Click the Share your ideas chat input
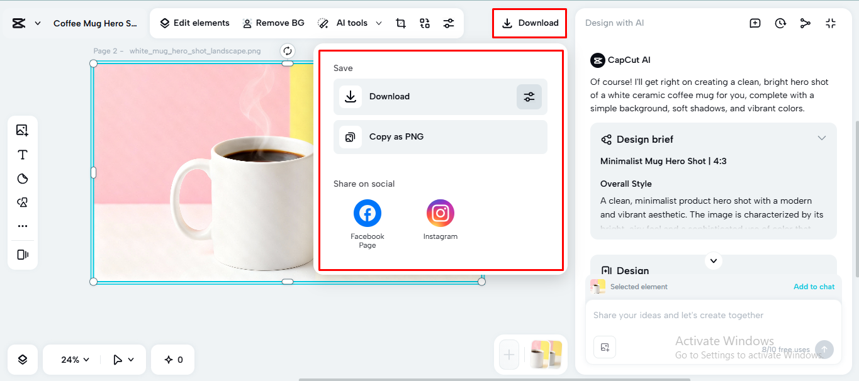The image size is (859, 381). (713, 316)
